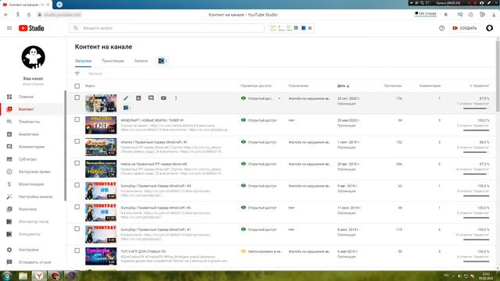Screen dimensions: 500x281
Task: Open three-dot options menu on first video
Action: 176,98
